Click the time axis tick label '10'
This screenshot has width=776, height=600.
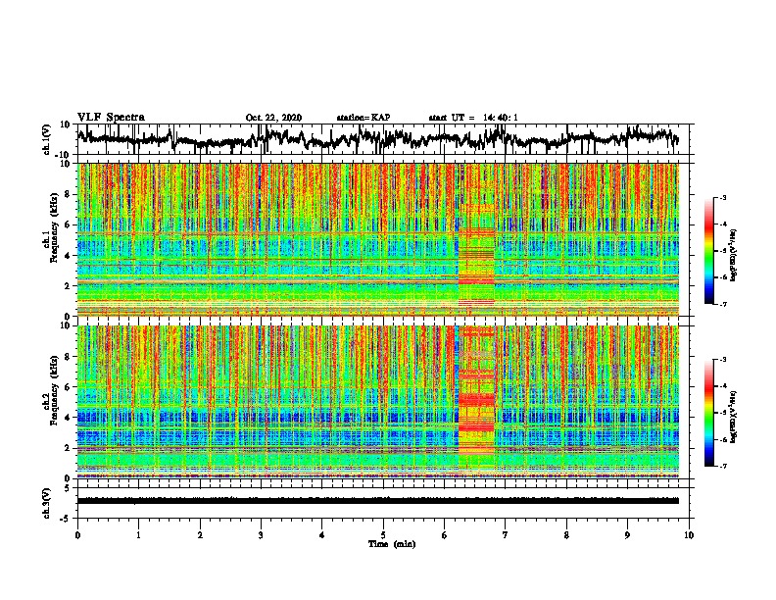(x=689, y=535)
